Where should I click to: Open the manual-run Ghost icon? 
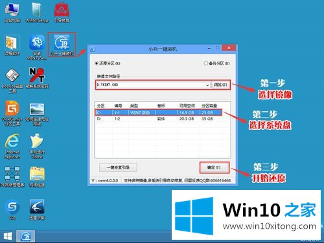(x=37, y=146)
